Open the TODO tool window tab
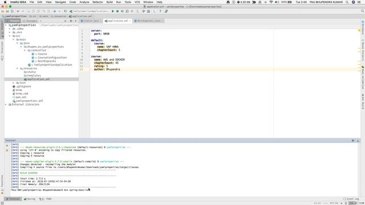Screen dimensions: 365x205 pyautogui.click(x=46, y=199)
